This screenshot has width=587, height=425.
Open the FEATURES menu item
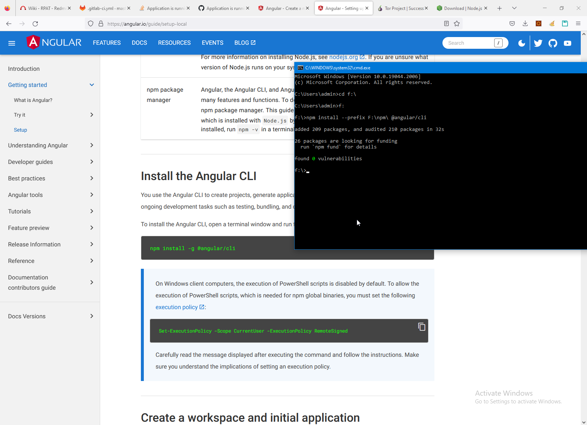[107, 43]
